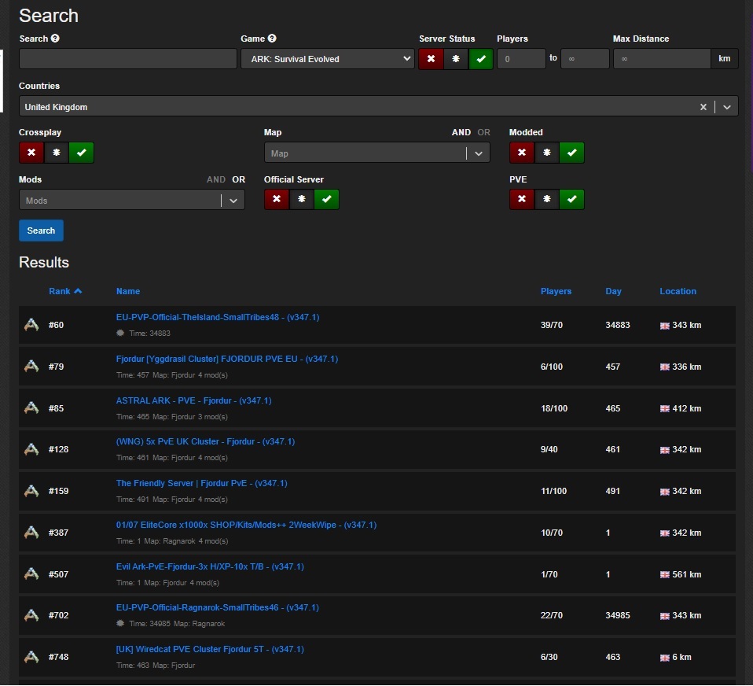Click the help icon next to Game label
Viewport: 753px width, 686px height.
(272, 39)
